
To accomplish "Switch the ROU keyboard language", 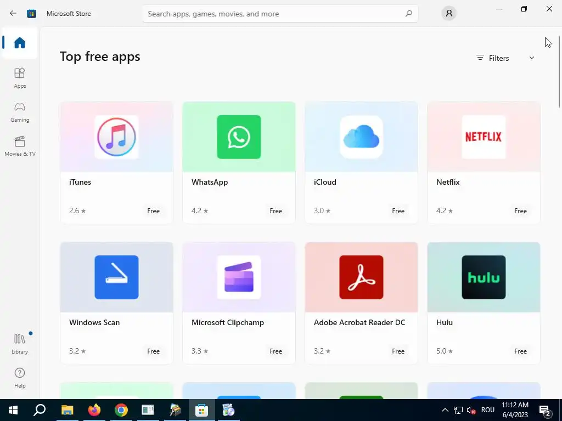I will coord(488,410).
